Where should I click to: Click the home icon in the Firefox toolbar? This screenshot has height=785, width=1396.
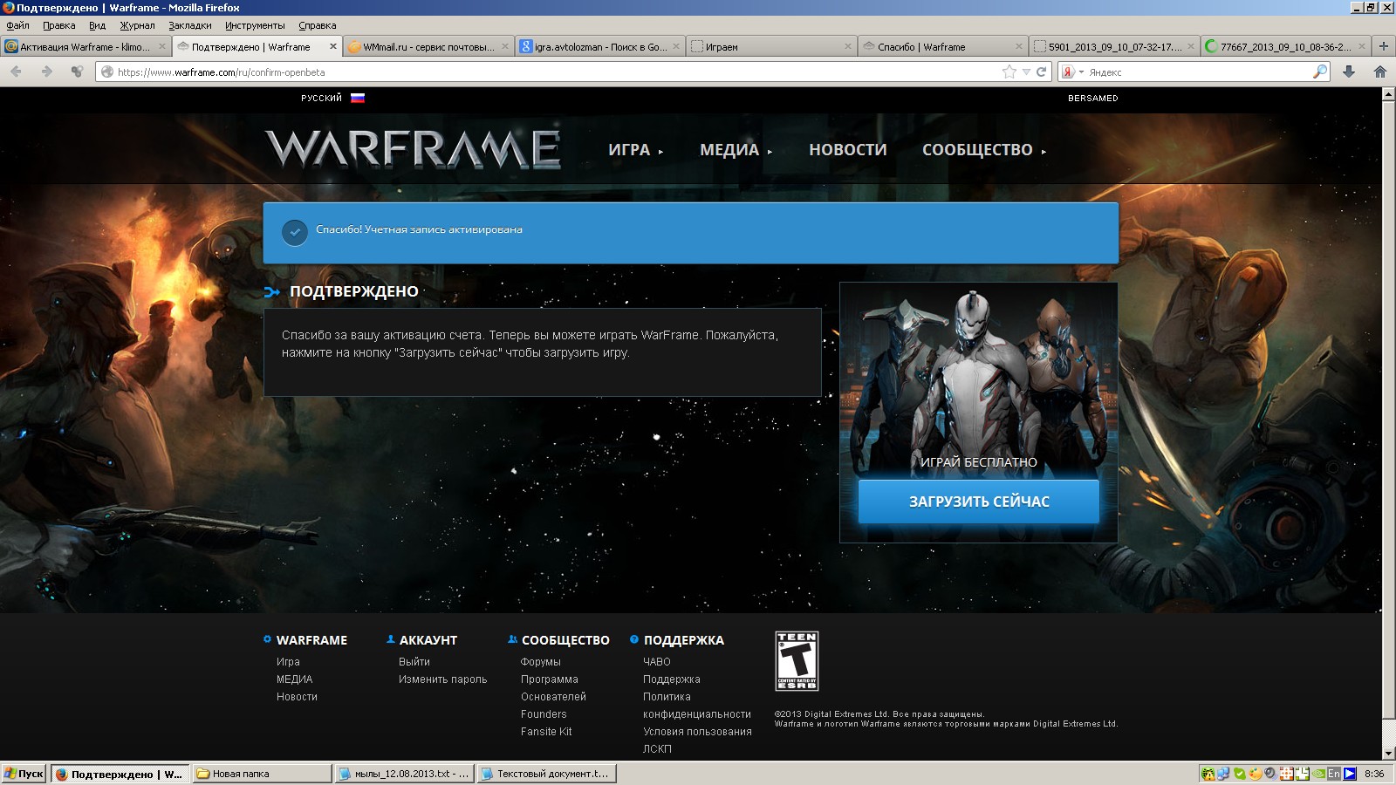(1380, 72)
